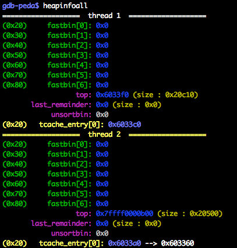The width and height of the screenshot is (237, 248).
Task: Click fastbin[0] label under thread 2
Action: (x=69, y=144)
